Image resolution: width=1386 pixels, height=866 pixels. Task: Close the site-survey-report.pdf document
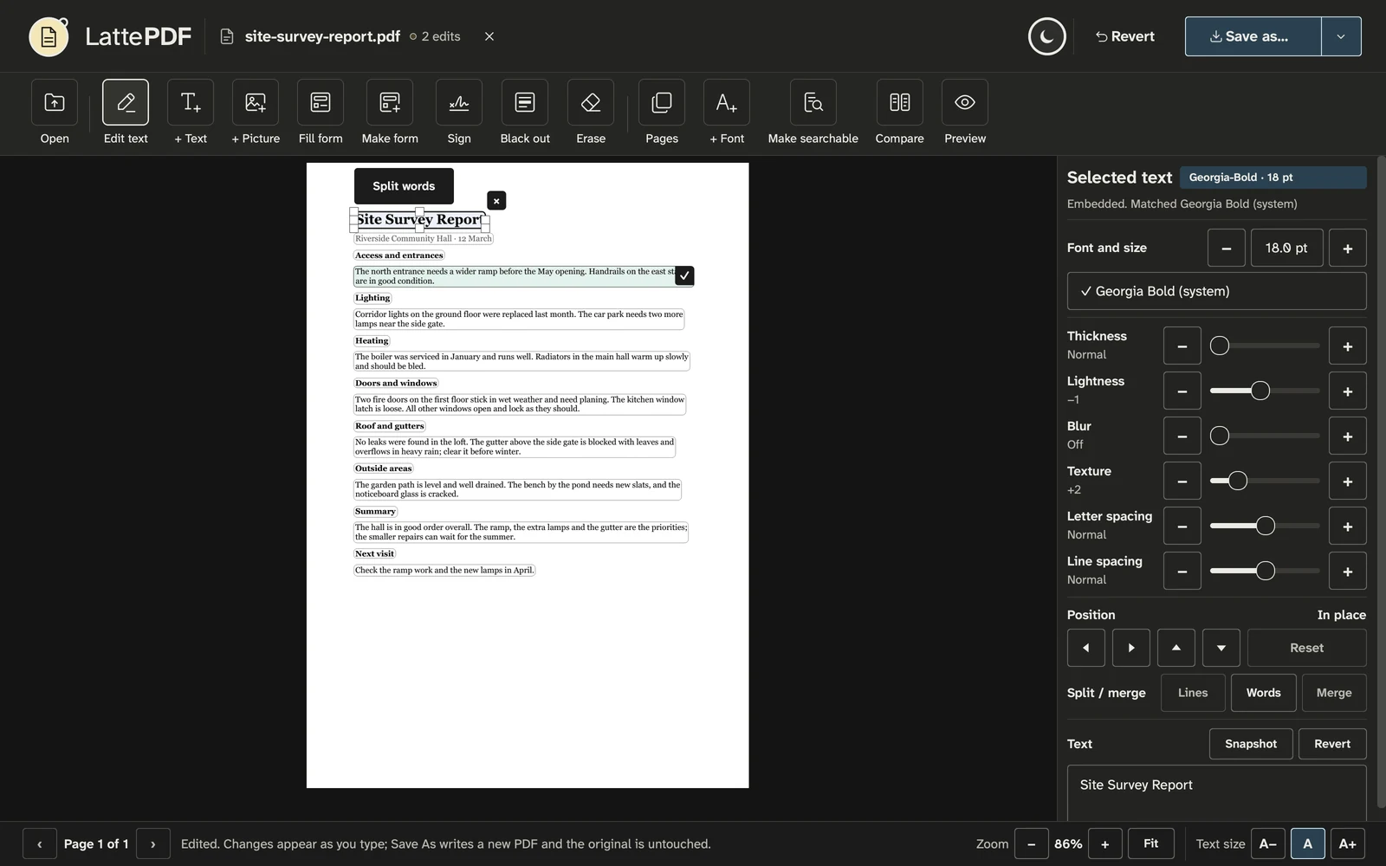click(x=489, y=36)
